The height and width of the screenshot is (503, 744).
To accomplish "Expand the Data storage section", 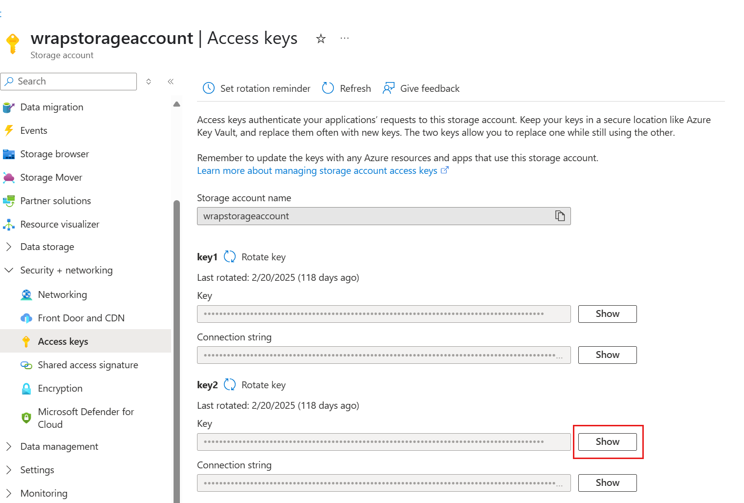I will (x=9, y=247).
